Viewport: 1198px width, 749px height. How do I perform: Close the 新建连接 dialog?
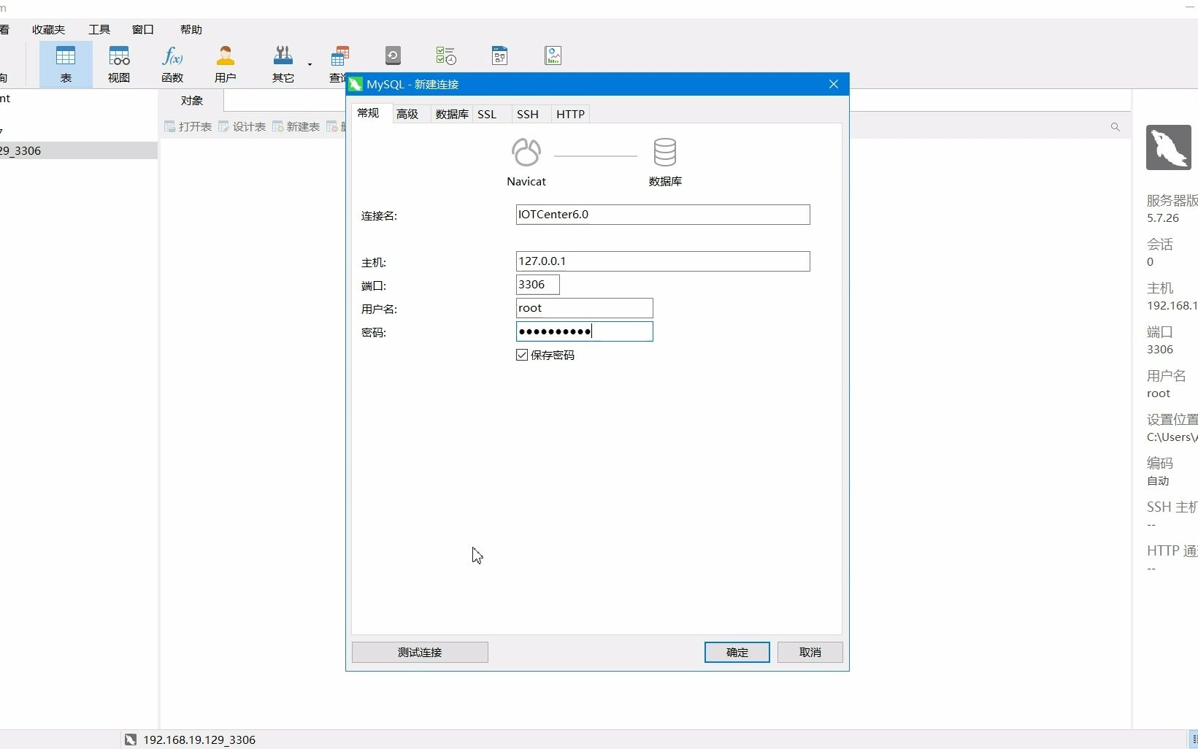pyautogui.click(x=834, y=84)
